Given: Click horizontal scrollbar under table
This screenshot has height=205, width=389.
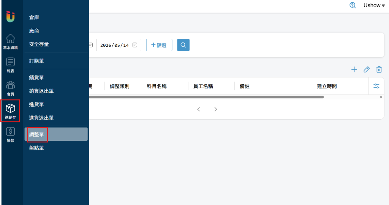Looking at the screenshot, I should coord(206,97).
